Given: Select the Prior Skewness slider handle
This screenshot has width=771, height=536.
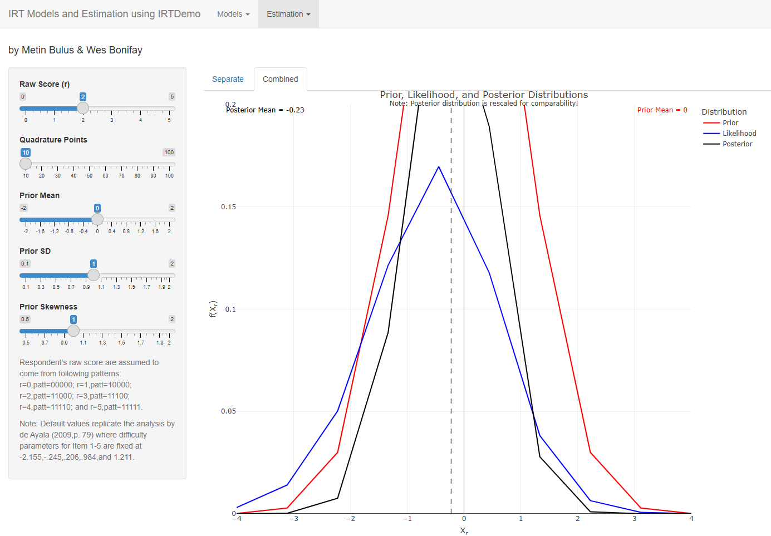Looking at the screenshot, I should [x=73, y=331].
